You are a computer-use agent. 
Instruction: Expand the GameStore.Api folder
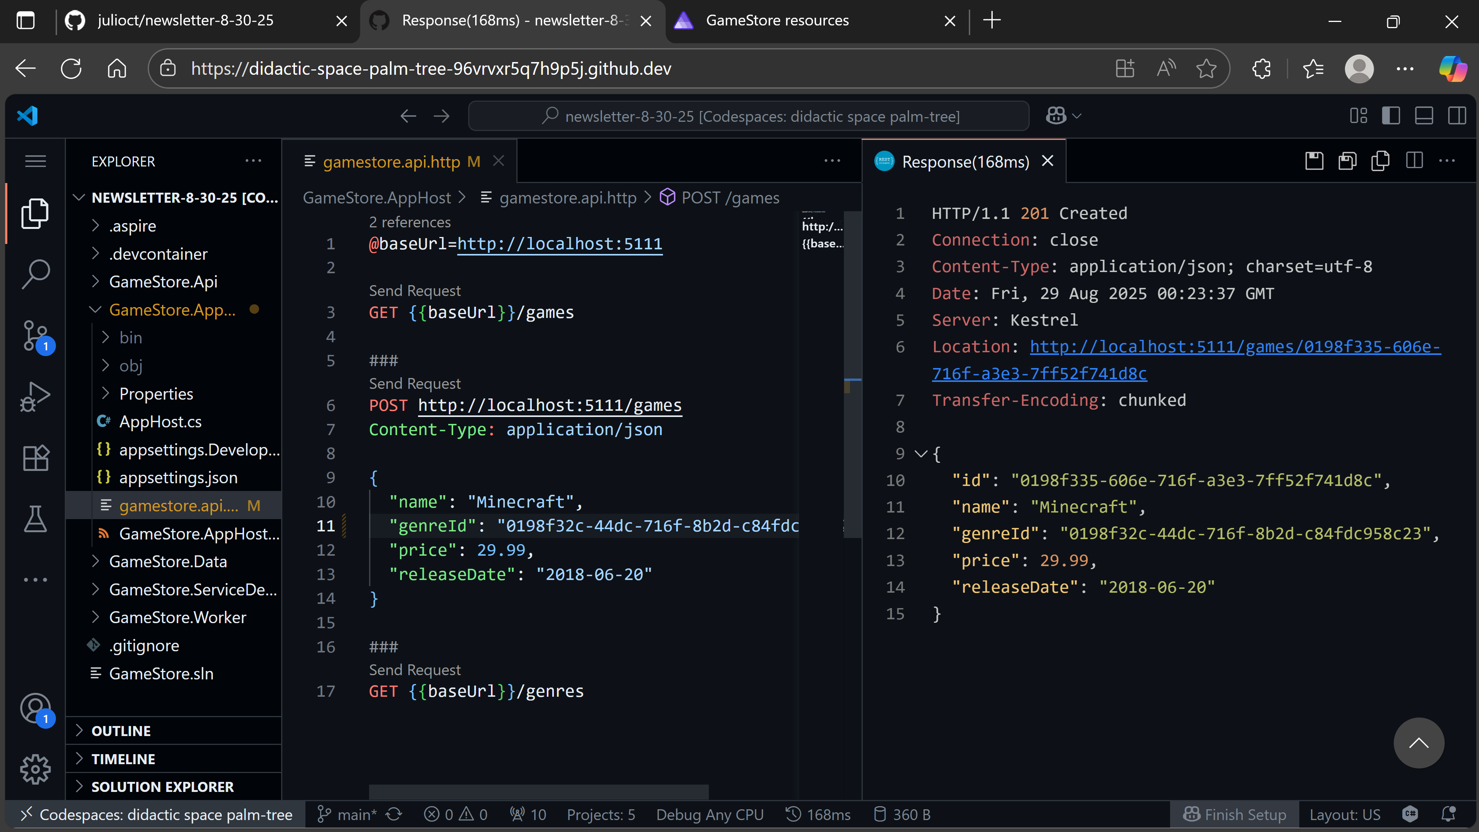[174, 282]
